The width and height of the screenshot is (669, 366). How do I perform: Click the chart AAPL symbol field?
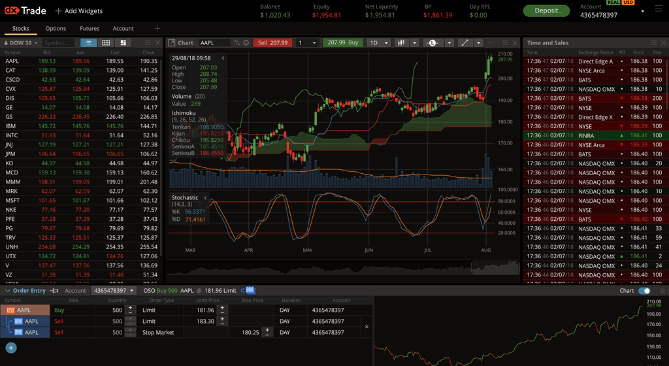pyautogui.click(x=214, y=42)
